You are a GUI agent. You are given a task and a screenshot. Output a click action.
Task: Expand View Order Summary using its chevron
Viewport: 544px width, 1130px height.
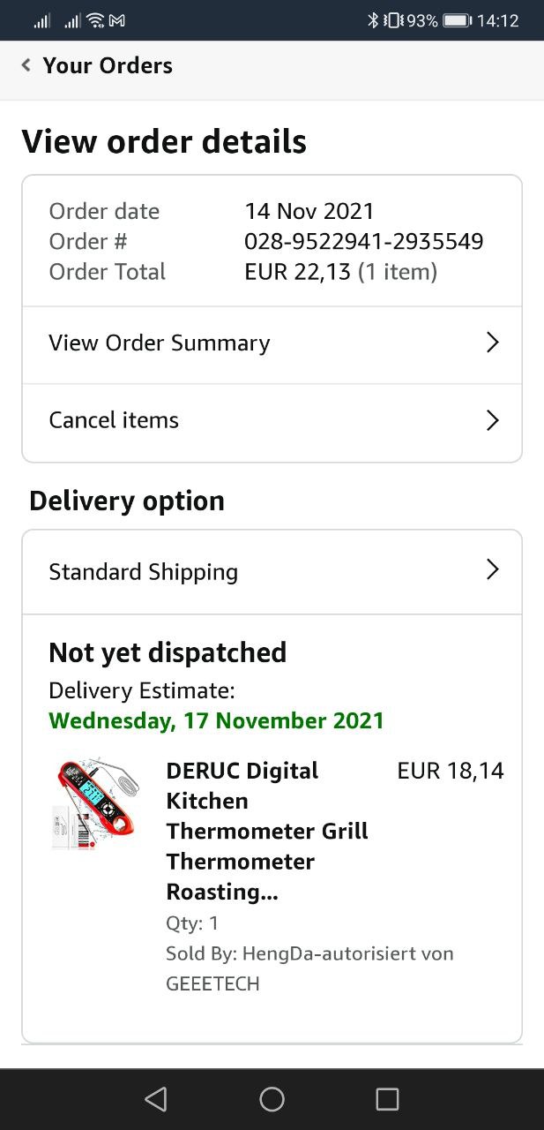click(493, 343)
